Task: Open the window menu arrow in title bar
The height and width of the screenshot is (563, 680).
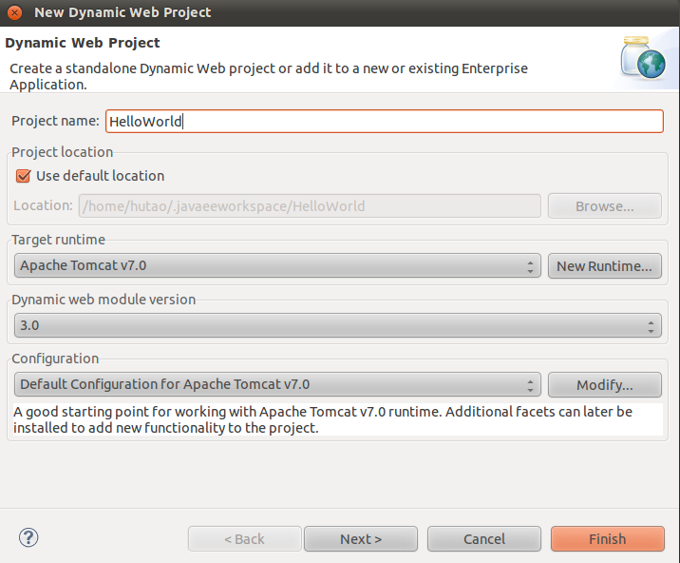Action: pos(16,12)
